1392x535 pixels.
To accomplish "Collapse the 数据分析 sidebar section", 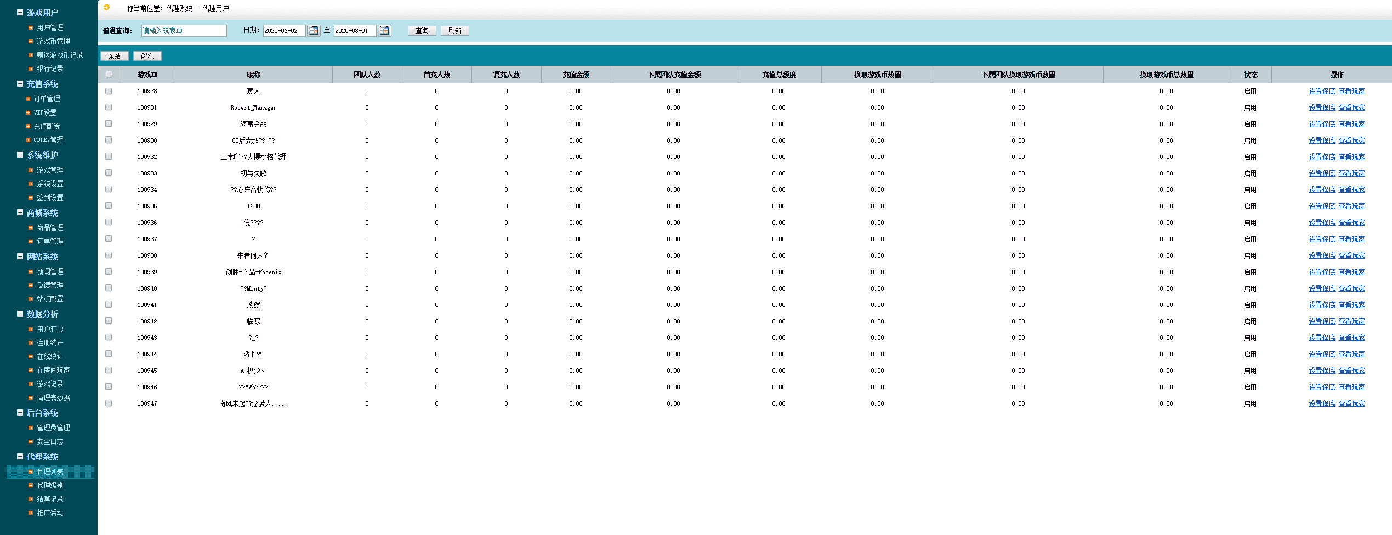I will (x=20, y=314).
